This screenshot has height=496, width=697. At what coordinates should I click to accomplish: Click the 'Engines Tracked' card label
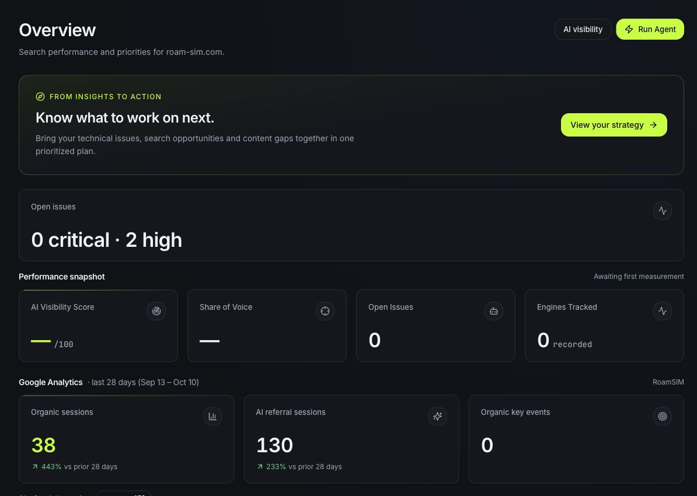(x=567, y=307)
